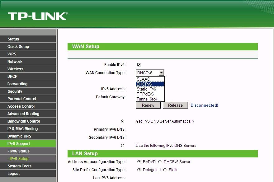Open the WAN Connection Type dropdown arrow

162,73
